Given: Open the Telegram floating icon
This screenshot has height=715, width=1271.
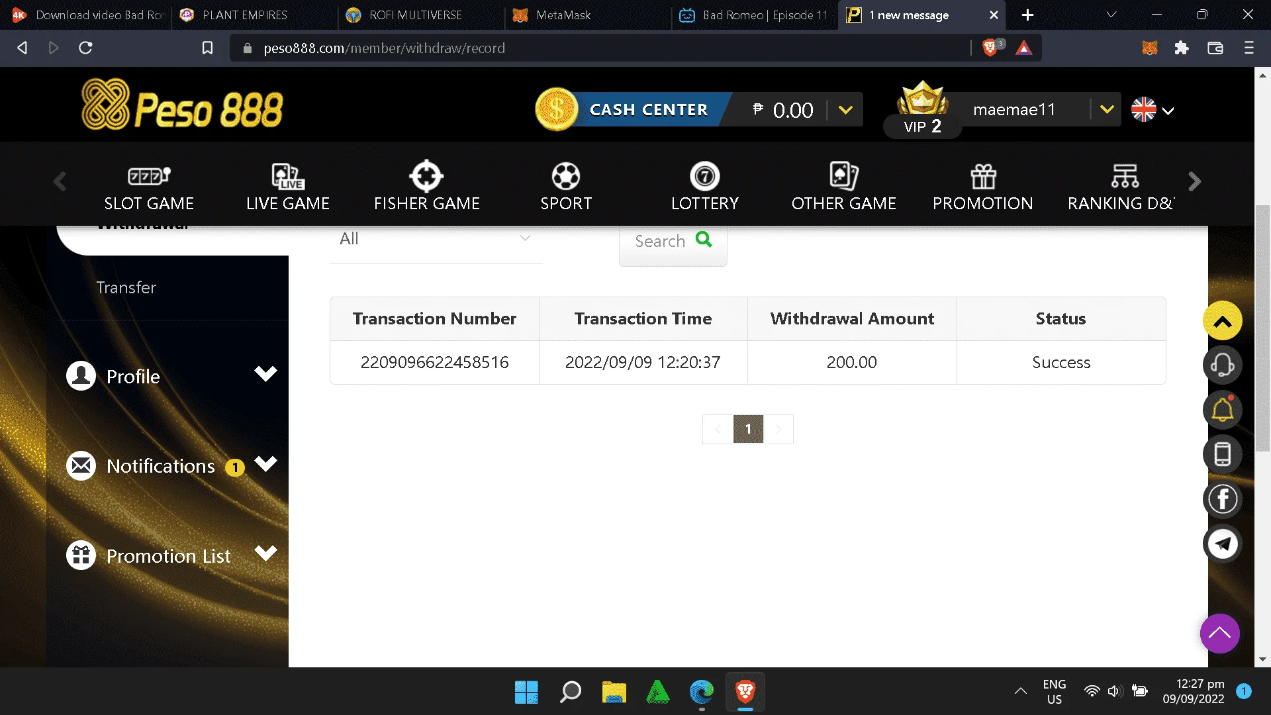Looking at the screenshot, I should click(1222, 544).
